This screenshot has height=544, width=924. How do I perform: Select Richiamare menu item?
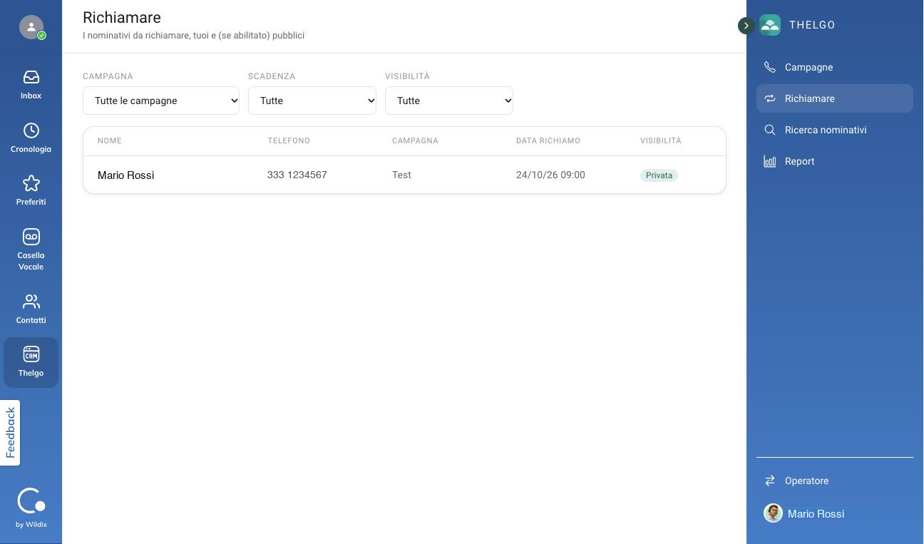[835, 98]
